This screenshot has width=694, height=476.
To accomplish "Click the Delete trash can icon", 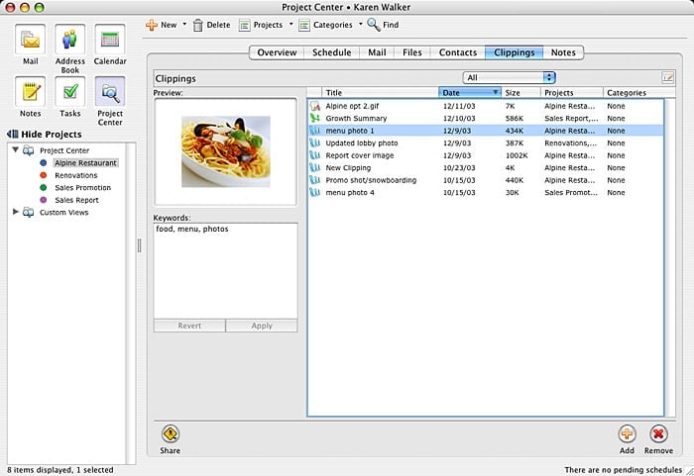I will pyautogui.click(x=198, y=25).
